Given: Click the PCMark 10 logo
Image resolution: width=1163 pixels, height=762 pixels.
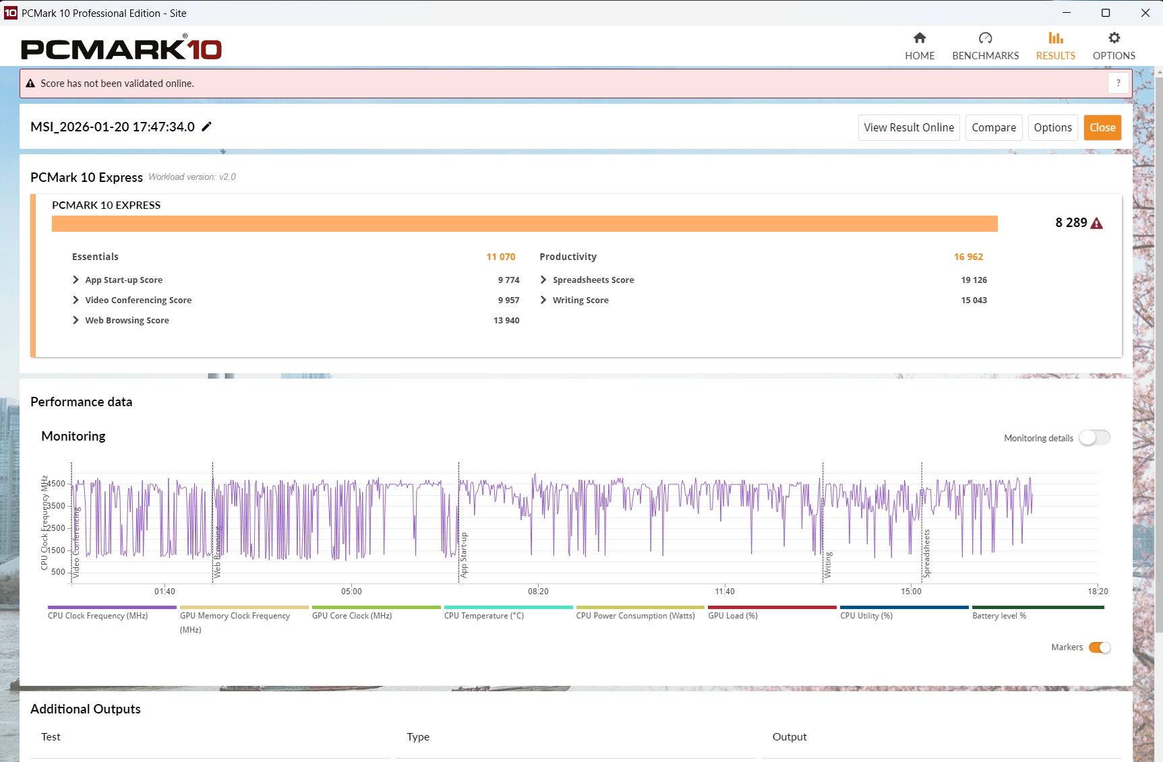Looking at the screenshot, I should click(121, 49).
